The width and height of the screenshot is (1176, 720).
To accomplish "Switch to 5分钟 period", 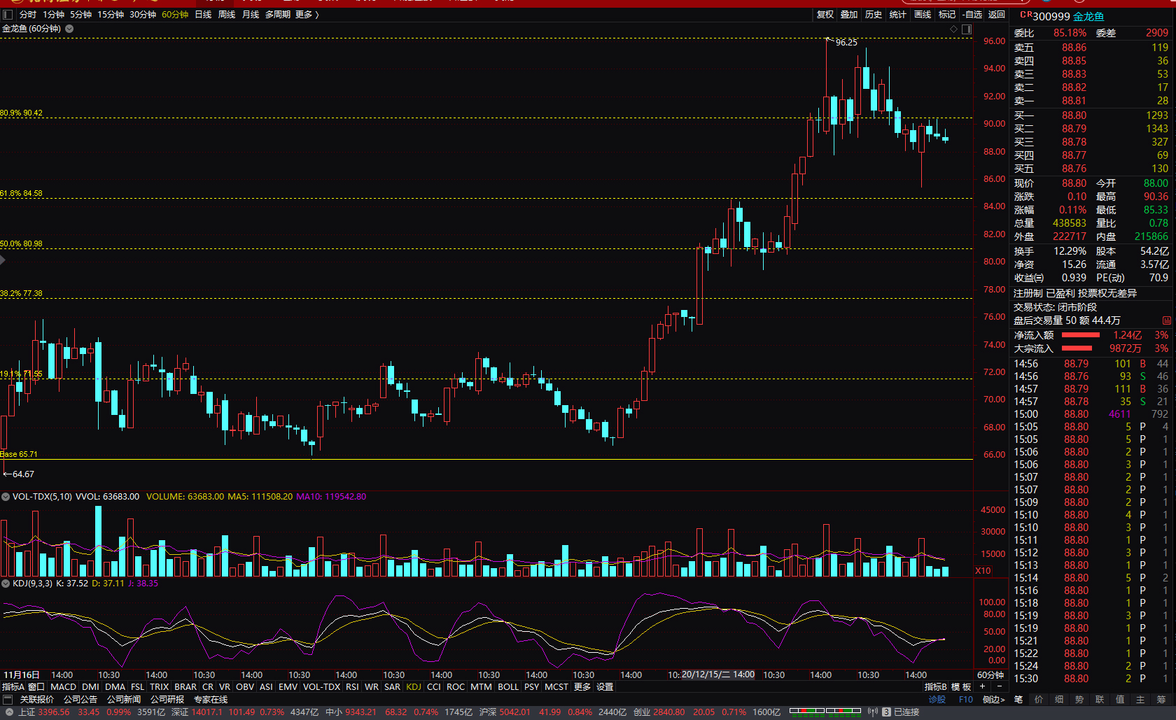I will point(80,15).
